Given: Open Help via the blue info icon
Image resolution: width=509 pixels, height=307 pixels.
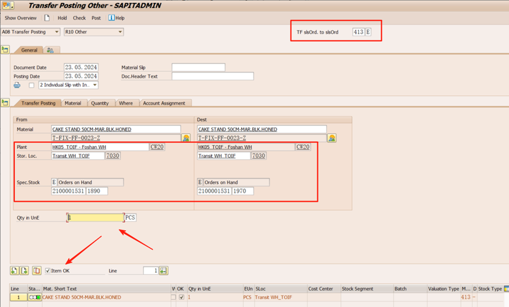Looking at the screenshot, I should [111, 18].
